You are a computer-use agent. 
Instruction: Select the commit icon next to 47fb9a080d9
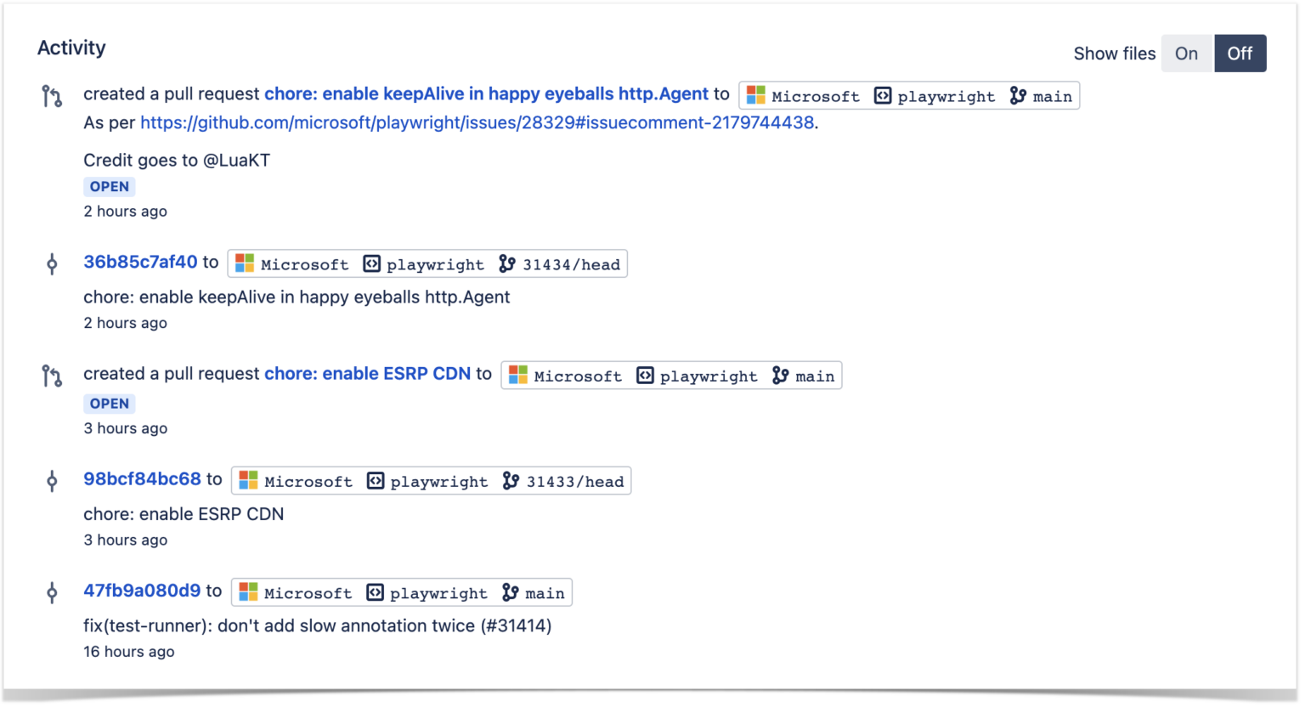(52, 592)
